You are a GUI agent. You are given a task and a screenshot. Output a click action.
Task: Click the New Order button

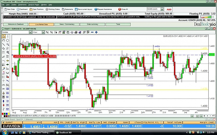pos(10,9)
